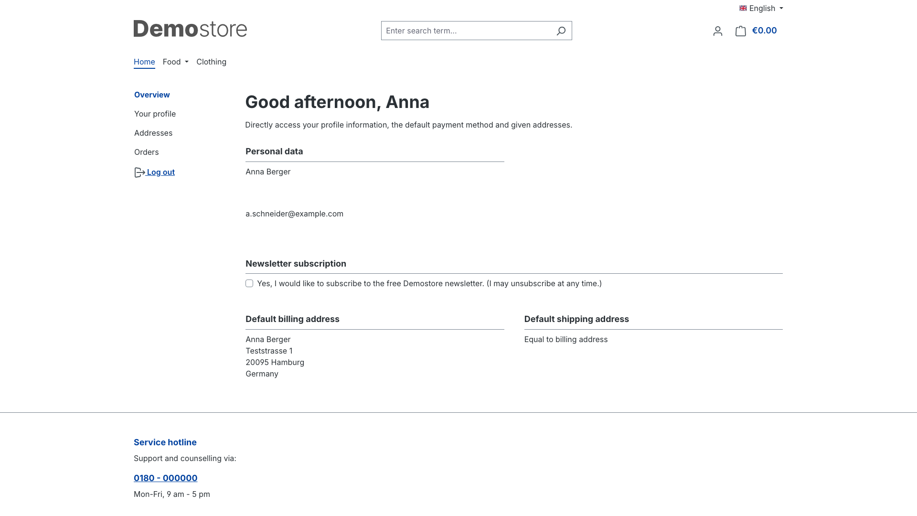Click the Default billing address heading
The image size is (917, 516).
292,319
